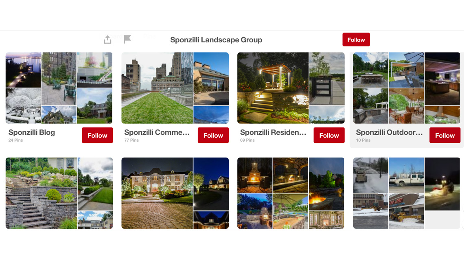464x261 pixels.
Task: Follow the Sponzilli Comme... board
Action: coord(213,135)
